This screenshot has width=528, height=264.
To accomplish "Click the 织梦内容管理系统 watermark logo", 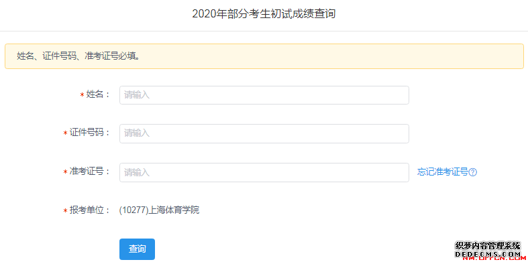I will [x=488, y=246].
